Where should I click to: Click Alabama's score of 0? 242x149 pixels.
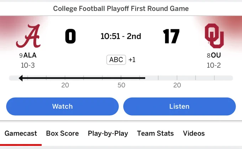70,36
